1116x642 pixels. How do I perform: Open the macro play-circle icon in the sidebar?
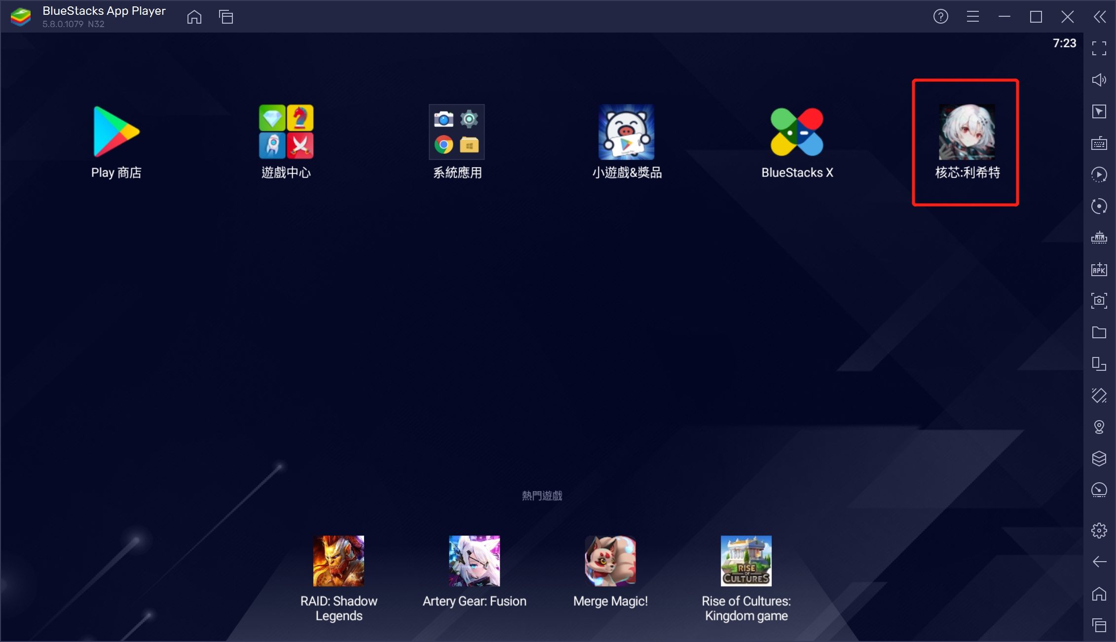tap(1099, 175)
